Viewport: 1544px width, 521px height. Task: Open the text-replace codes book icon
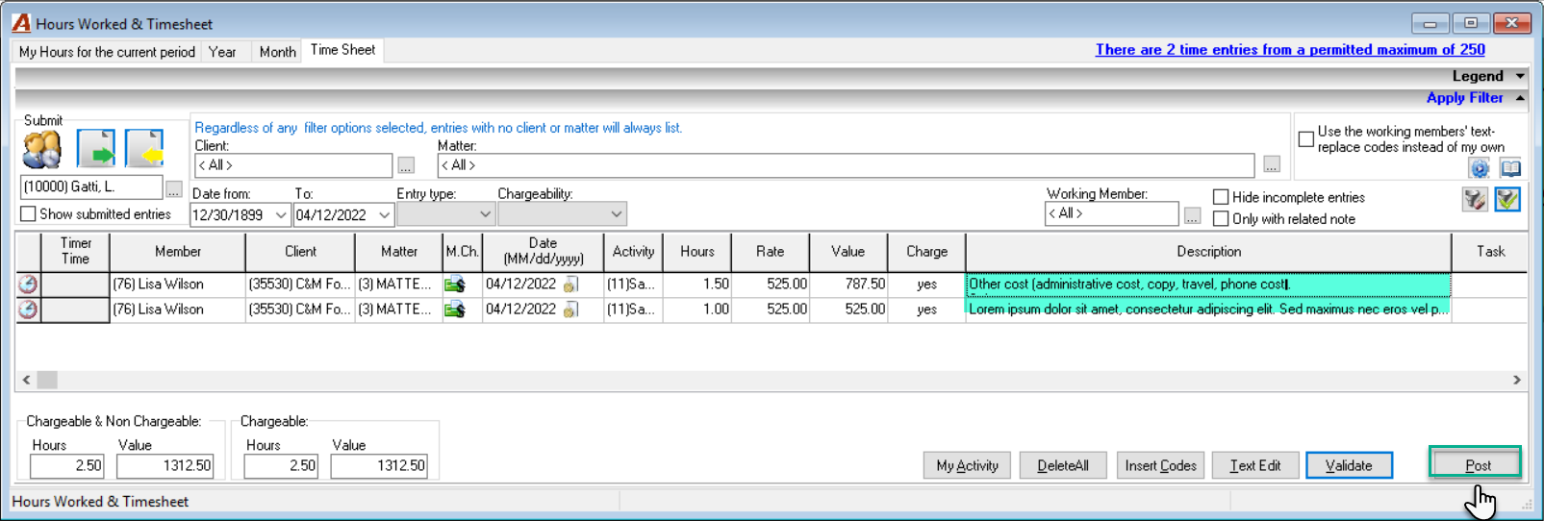click(x=1511, y=169)
